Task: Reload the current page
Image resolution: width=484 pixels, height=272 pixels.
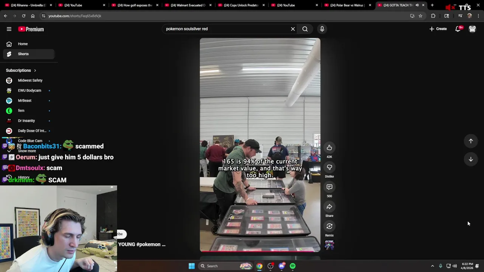Action: [23, 16]
